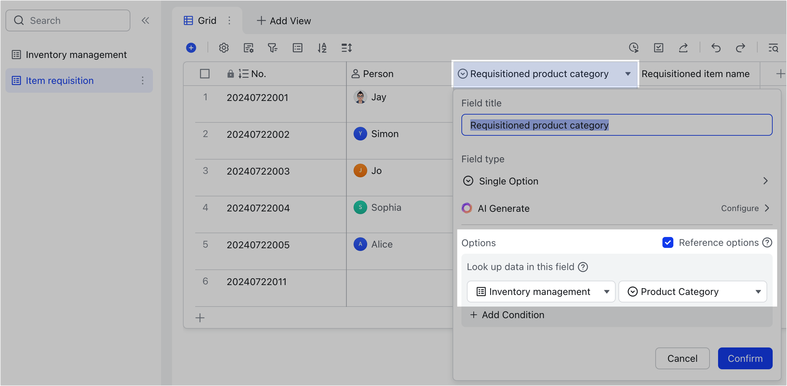The image size is (787, 386).
Task: Select row for record 20240722003
Action: click(x=205, y=171)
